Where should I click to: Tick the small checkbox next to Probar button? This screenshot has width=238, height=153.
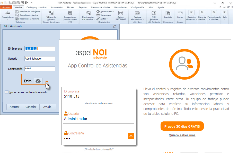click(x=47, y=82)
